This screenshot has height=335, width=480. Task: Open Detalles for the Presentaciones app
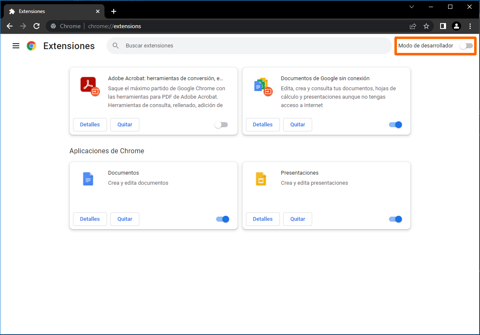pos(263,219)
